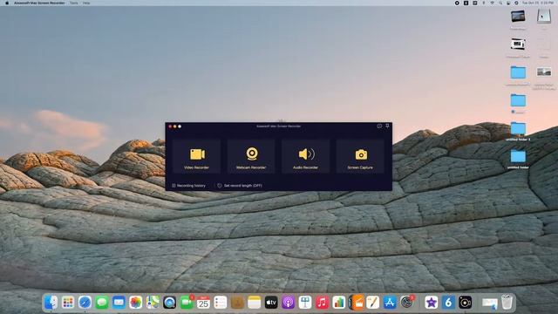Open Podcasts from the Dock
Screen dimensions: 558x314
(289, 303)
